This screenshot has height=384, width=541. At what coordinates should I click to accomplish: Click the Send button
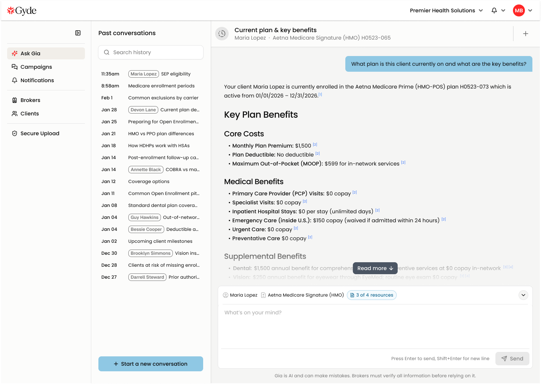(512, 359)
